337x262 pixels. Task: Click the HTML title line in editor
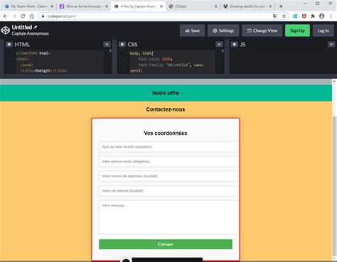tap(44, 70)
